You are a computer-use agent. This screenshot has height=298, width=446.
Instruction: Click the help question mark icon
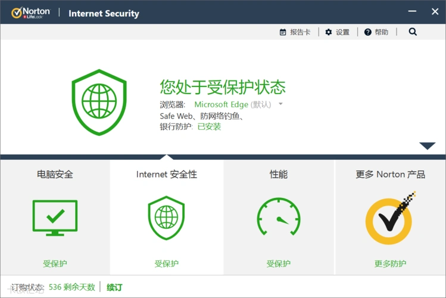[368, 32]
